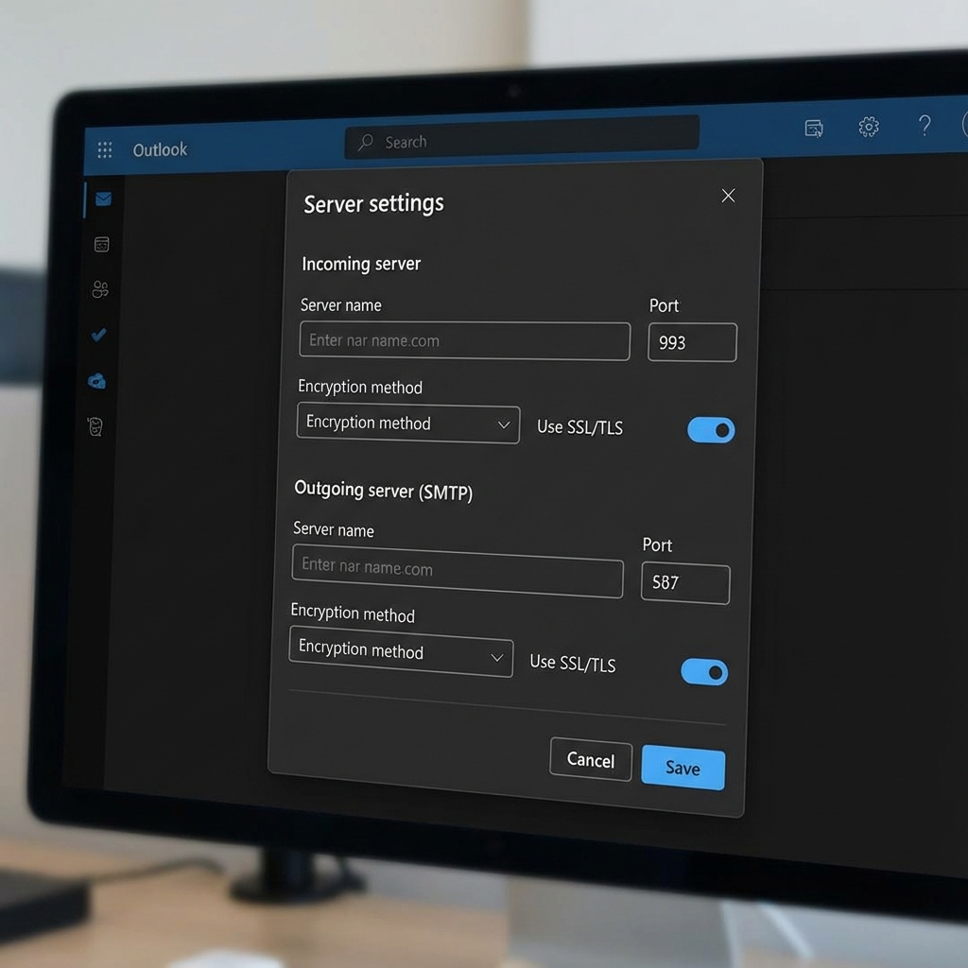
Task: Expand outgoing SMTP Encryption method dropdown
Action: (x=401, y=651)
